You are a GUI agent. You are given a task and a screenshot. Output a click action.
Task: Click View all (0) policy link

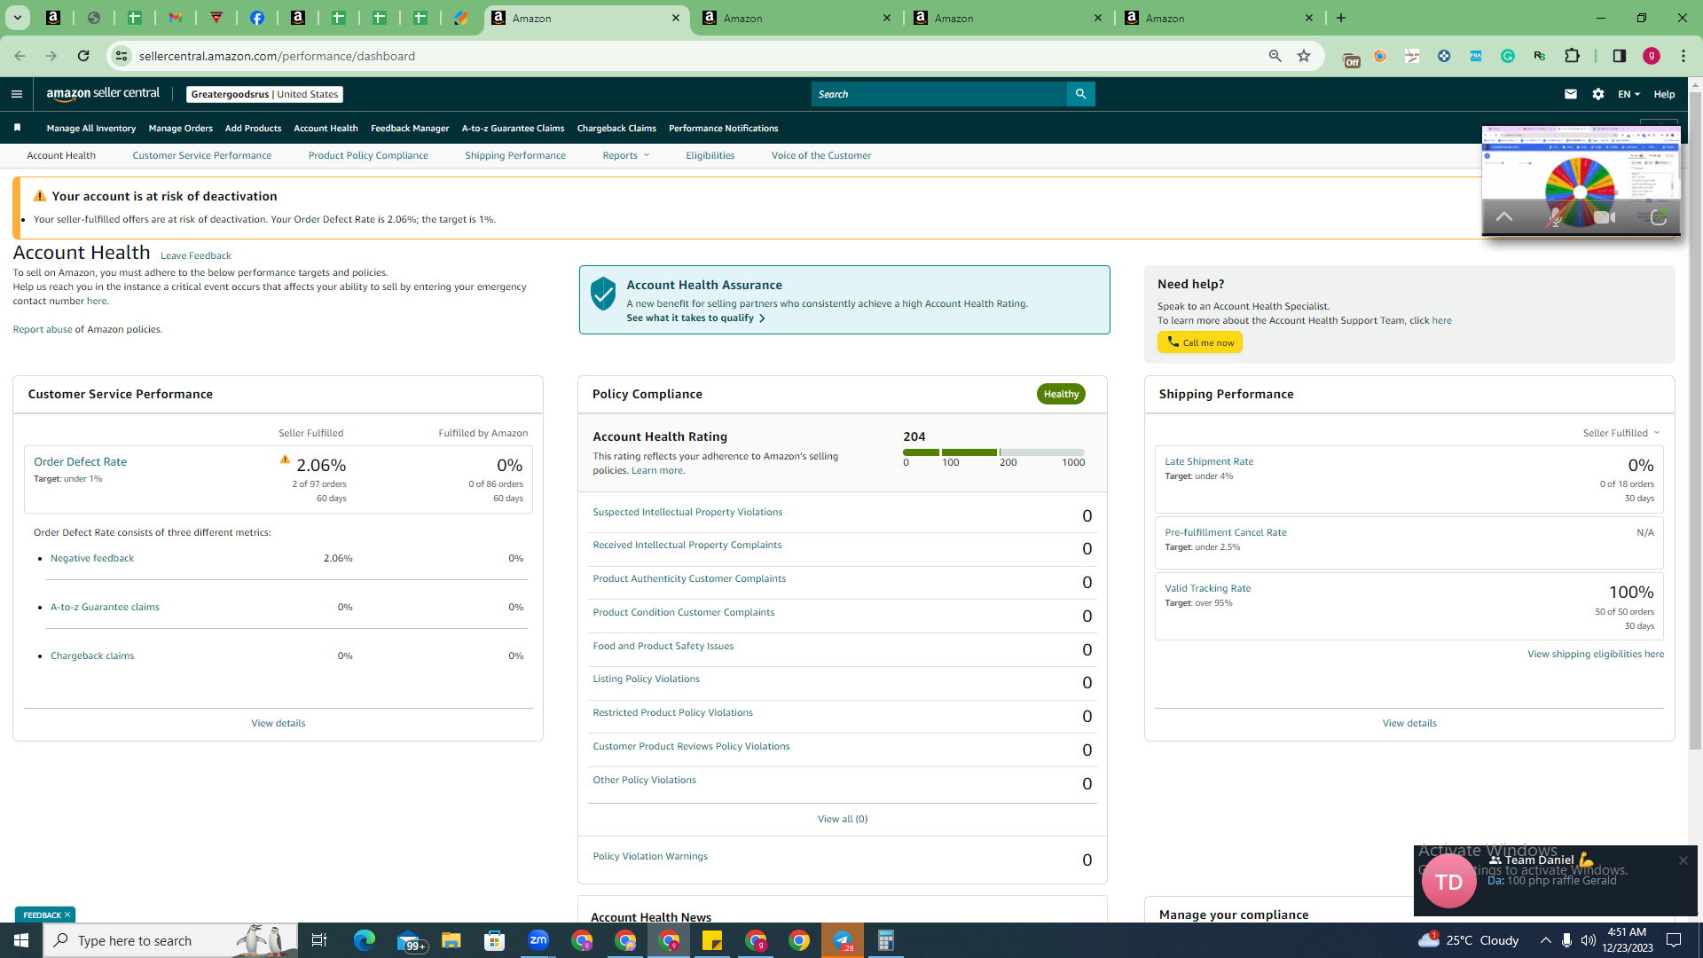(x=843, y=819)
